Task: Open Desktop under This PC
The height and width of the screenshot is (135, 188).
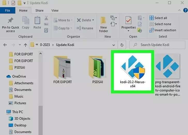Action: click(x=18, y=125)
